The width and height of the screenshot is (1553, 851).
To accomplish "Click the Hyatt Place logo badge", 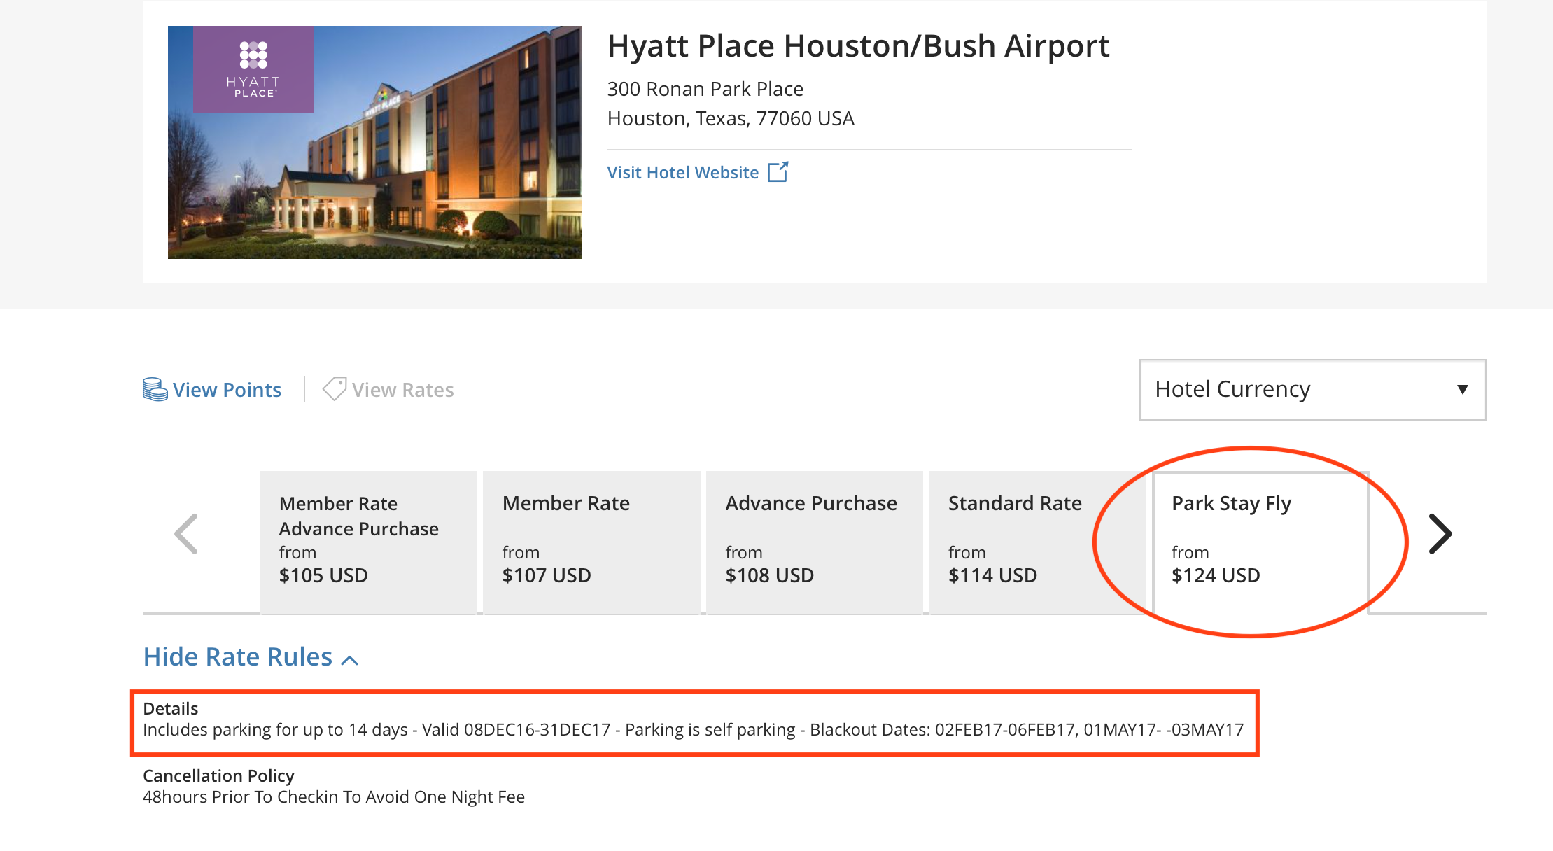I will coord(253,70).
